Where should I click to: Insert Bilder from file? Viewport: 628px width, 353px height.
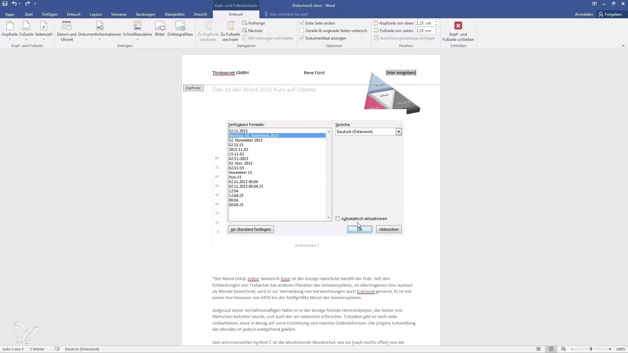pos(160,29)
